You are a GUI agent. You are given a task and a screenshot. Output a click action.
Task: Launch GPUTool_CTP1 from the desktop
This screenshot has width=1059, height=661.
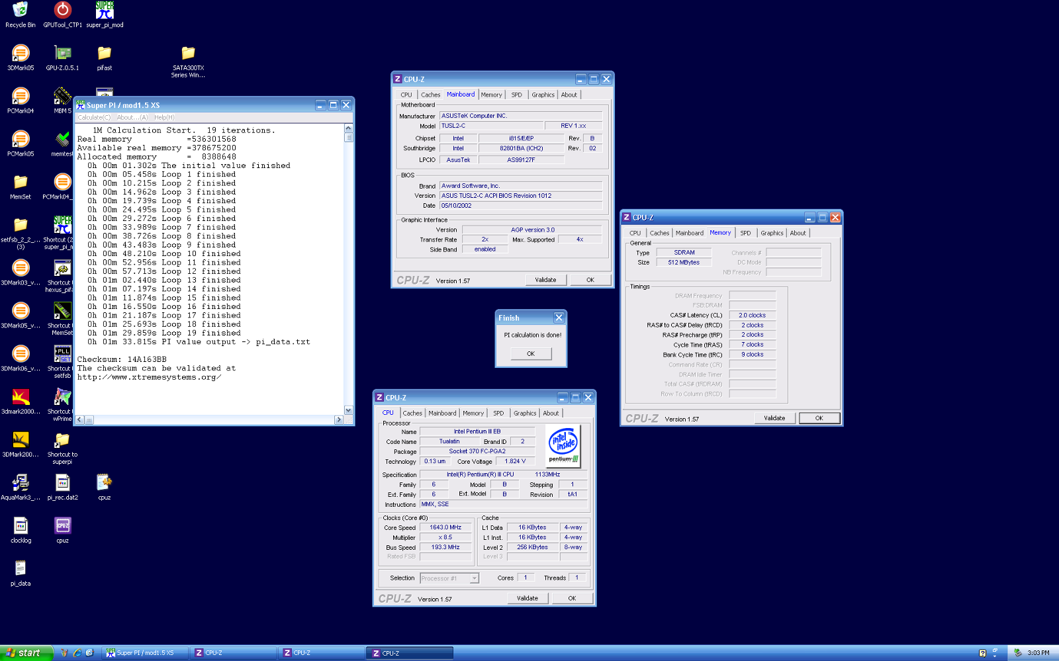pos(63,15)
